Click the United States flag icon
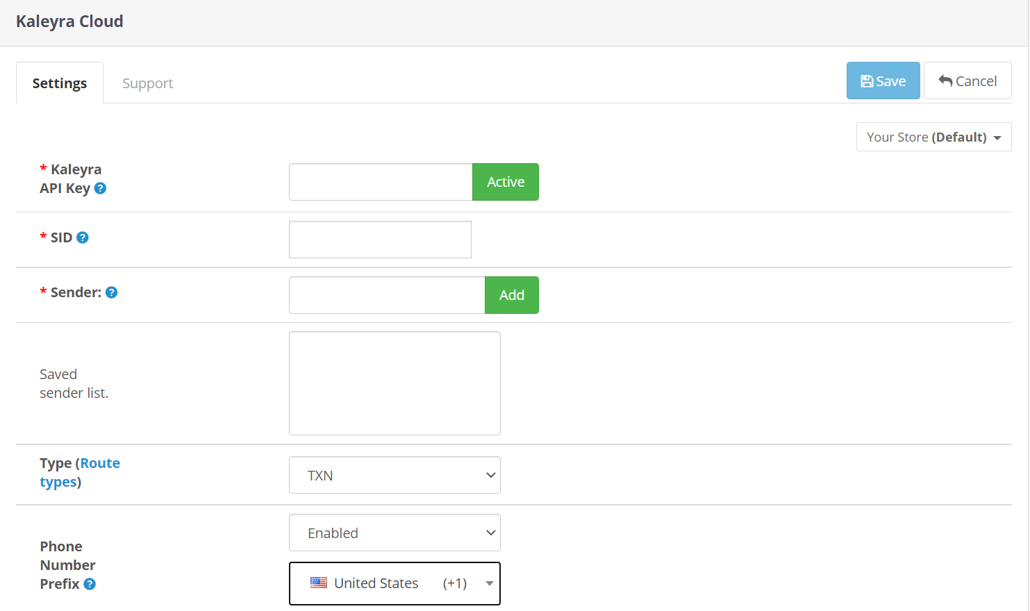The image size is (1030, 611). pyautogui.click(x=319, y=583)
